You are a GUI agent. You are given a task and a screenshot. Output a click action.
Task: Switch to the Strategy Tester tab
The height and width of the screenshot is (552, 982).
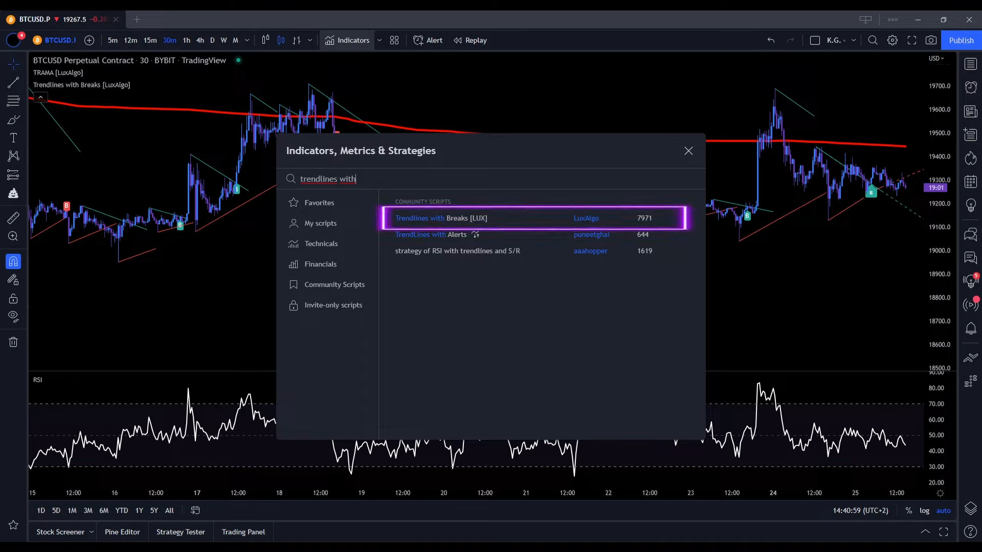[181, 532]
